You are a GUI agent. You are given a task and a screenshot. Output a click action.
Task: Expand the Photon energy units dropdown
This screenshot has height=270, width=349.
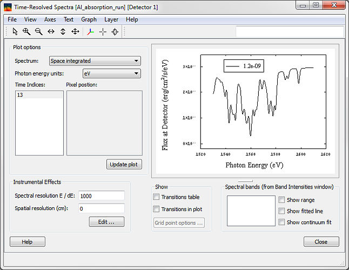point(111,73)
